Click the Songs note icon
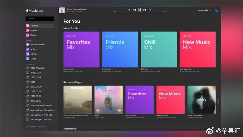This screenshot has height=137, width=243. [x=28, y=59]
